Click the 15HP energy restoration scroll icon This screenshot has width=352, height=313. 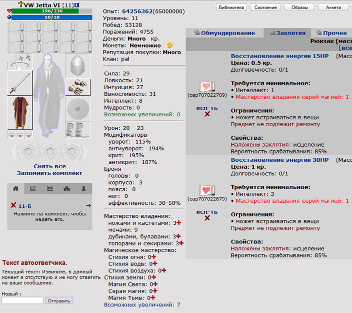point(207,87)
